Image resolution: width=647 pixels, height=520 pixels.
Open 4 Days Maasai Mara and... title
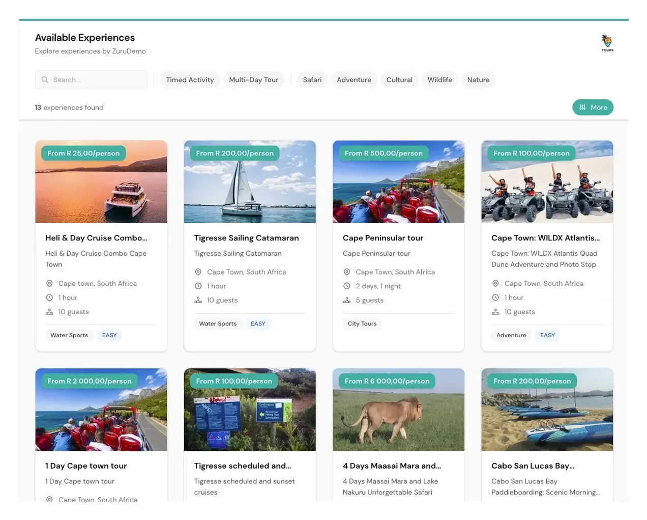pyautogui.click(x=392, y=466)
